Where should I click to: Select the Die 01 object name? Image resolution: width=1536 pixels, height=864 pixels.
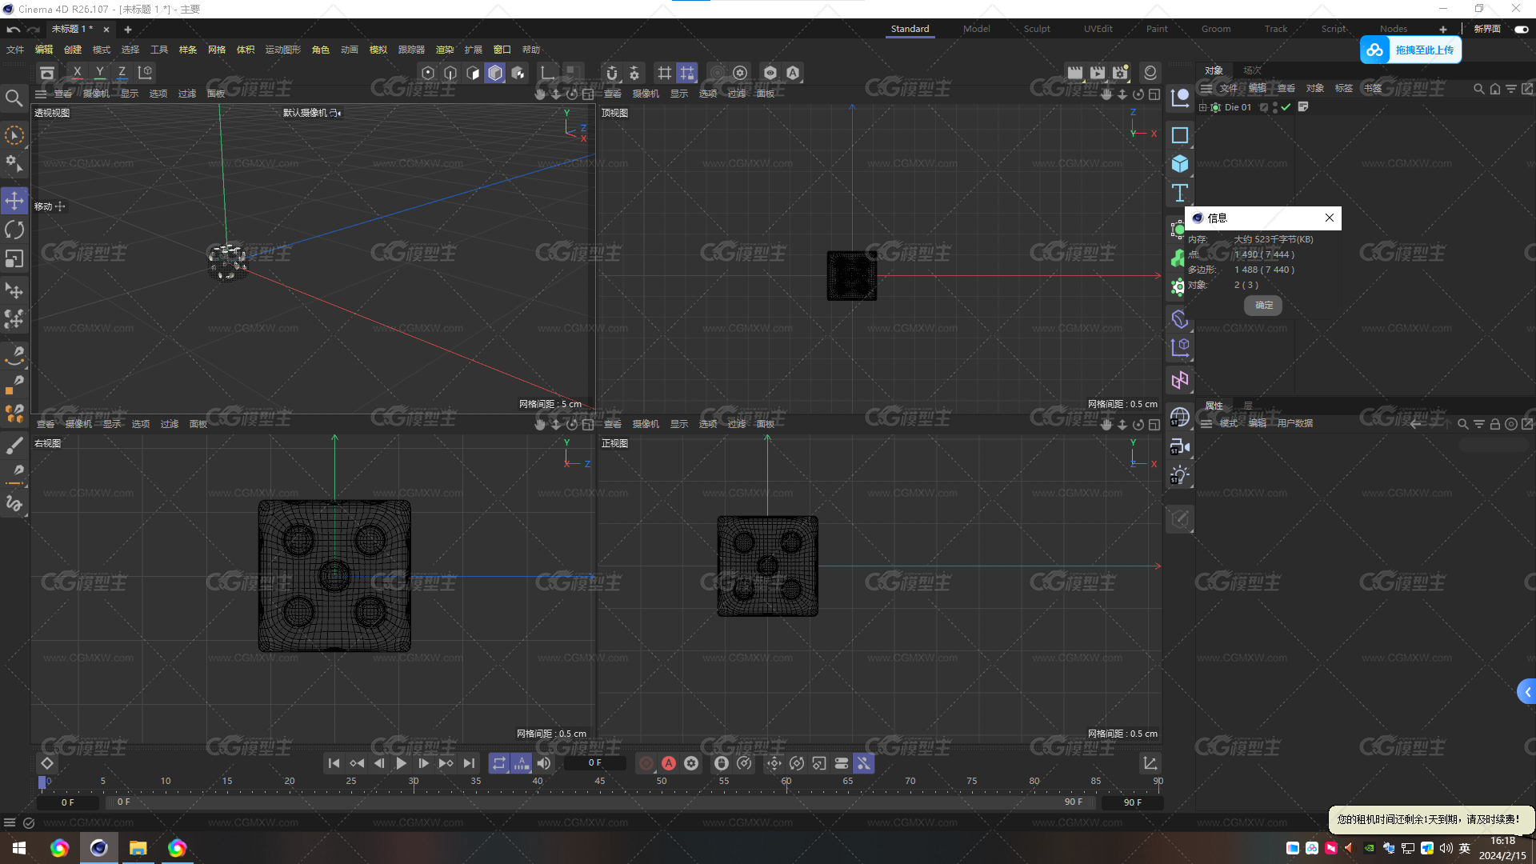coord(1238,107)
